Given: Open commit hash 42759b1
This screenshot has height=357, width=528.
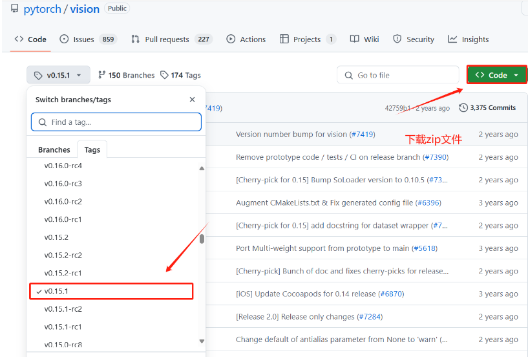Looking at the screenshot, I should [397, 108].
